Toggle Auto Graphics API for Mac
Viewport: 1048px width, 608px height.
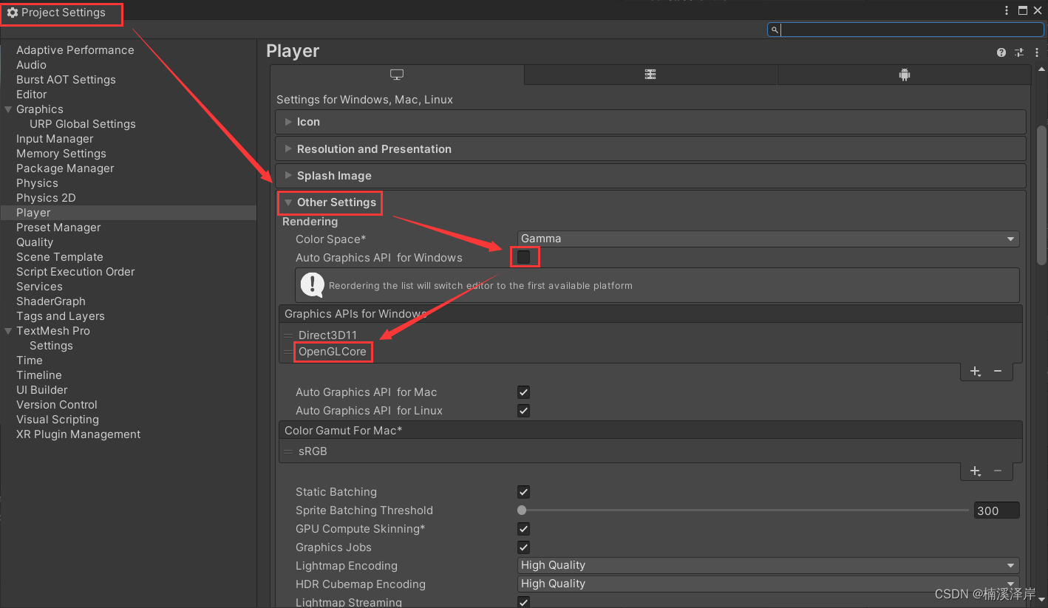tap(523, 392)
